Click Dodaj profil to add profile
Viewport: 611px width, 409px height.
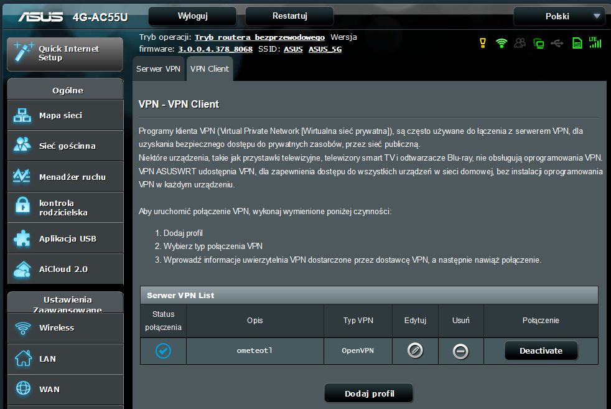369,393
